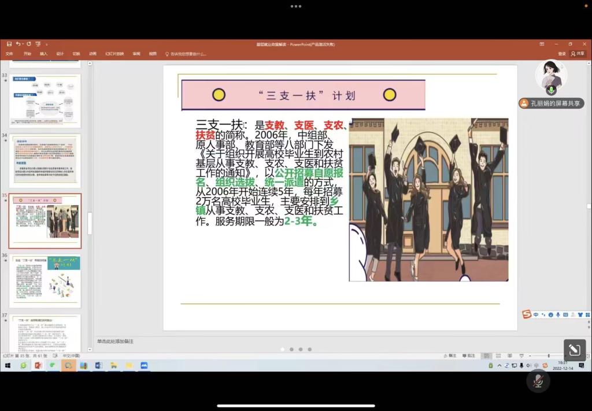The height and width of the screenshot is (411, 592).
Task: Switch to Slide Sorter view icon
Action: click(498, 356)
